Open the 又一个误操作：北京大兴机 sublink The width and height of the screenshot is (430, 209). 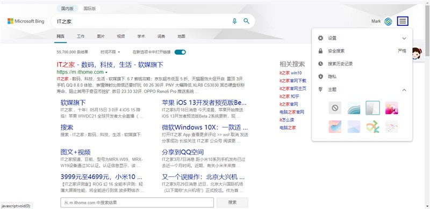pos(203,176)
